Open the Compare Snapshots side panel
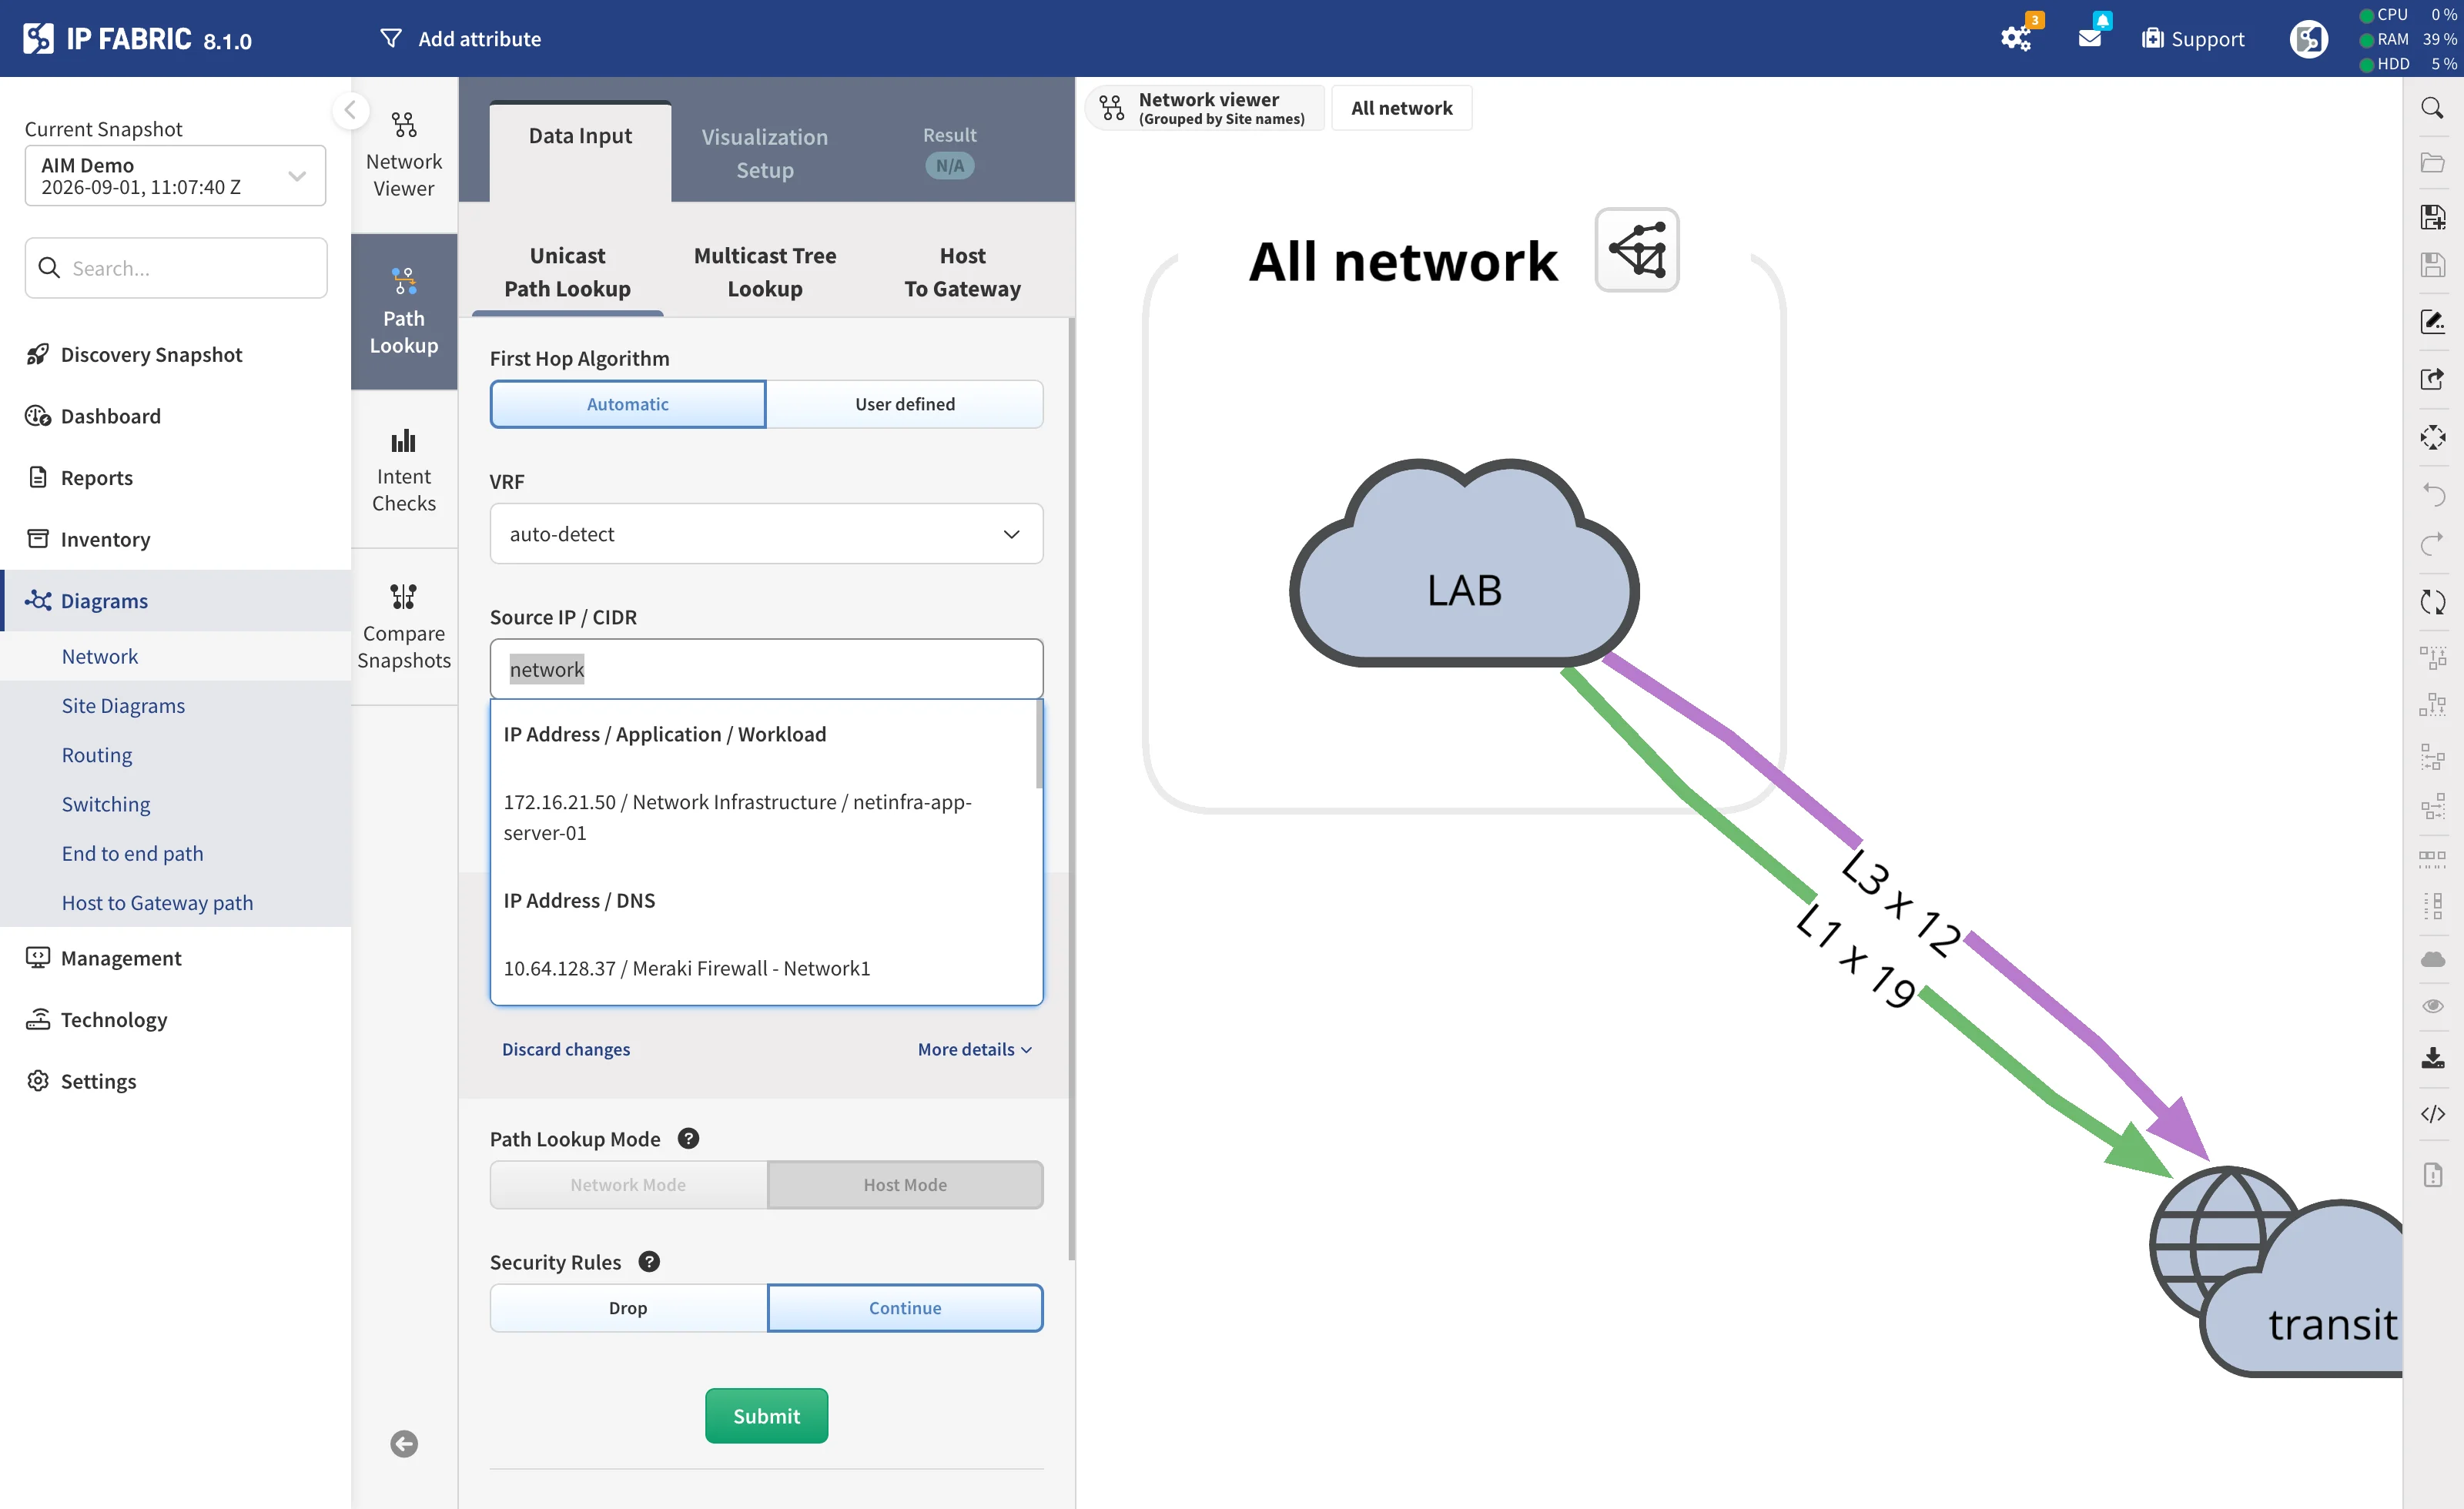This screenshot has width=2464, height=1509. coord(404,626)
